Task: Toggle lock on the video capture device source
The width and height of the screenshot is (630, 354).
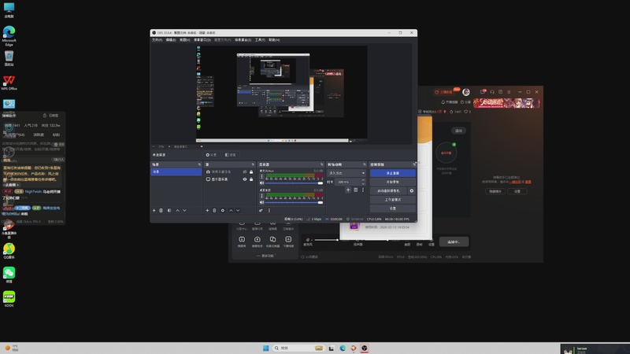Action: click(251, 171)
